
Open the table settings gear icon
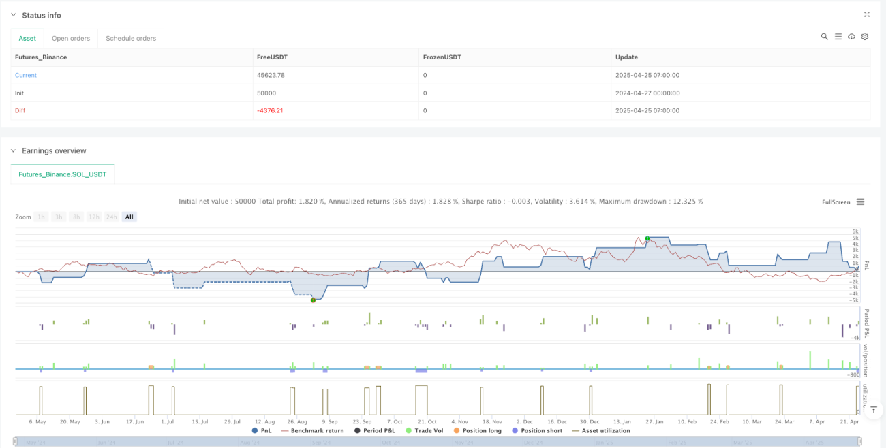(x=865, y=37)
